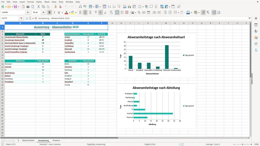Click the Sum sigma button
Viewport: 260px width, 146px height.
tap(30, 18)
